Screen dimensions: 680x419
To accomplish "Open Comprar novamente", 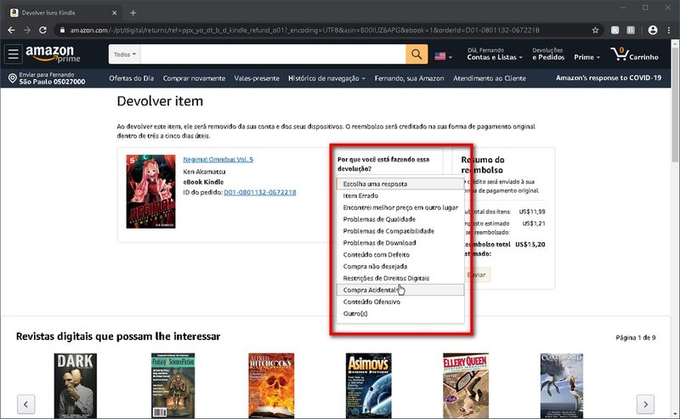I will (x=194, y=78).
